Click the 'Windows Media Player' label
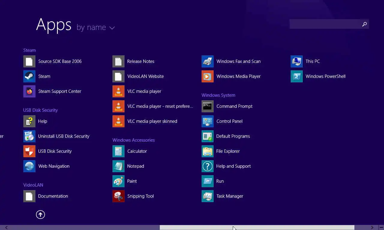 point(238,76)
